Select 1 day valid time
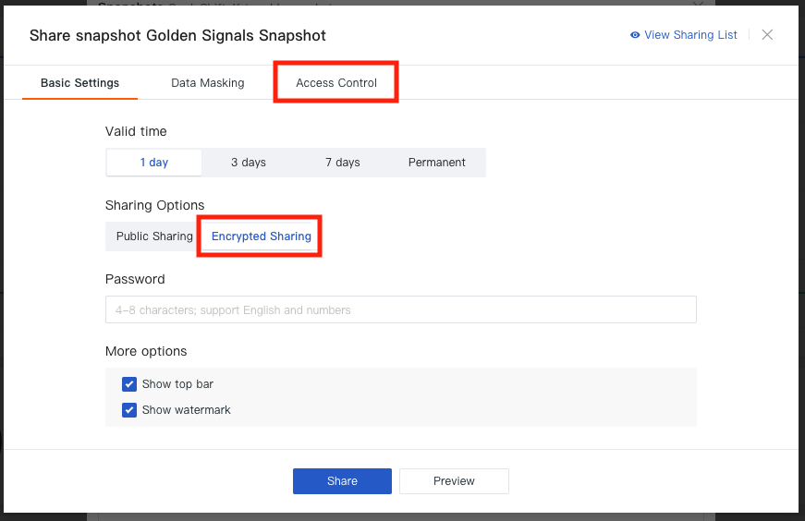The image size is (805, 521). click(154, 163)
